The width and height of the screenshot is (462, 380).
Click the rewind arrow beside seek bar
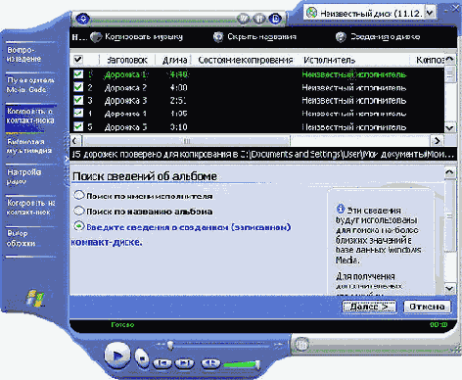point(161,345)
